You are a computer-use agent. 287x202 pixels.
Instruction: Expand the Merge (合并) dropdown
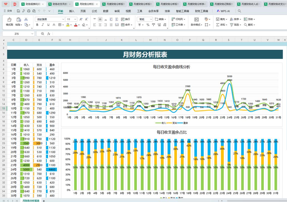131,25
